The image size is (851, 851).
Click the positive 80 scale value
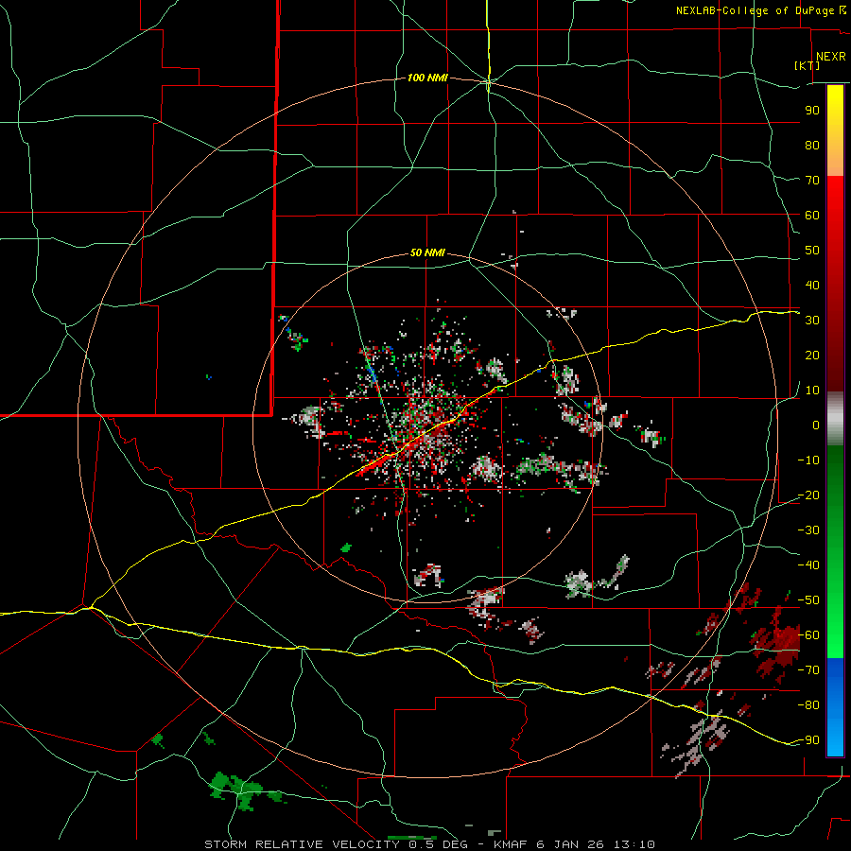coord(812,146)
